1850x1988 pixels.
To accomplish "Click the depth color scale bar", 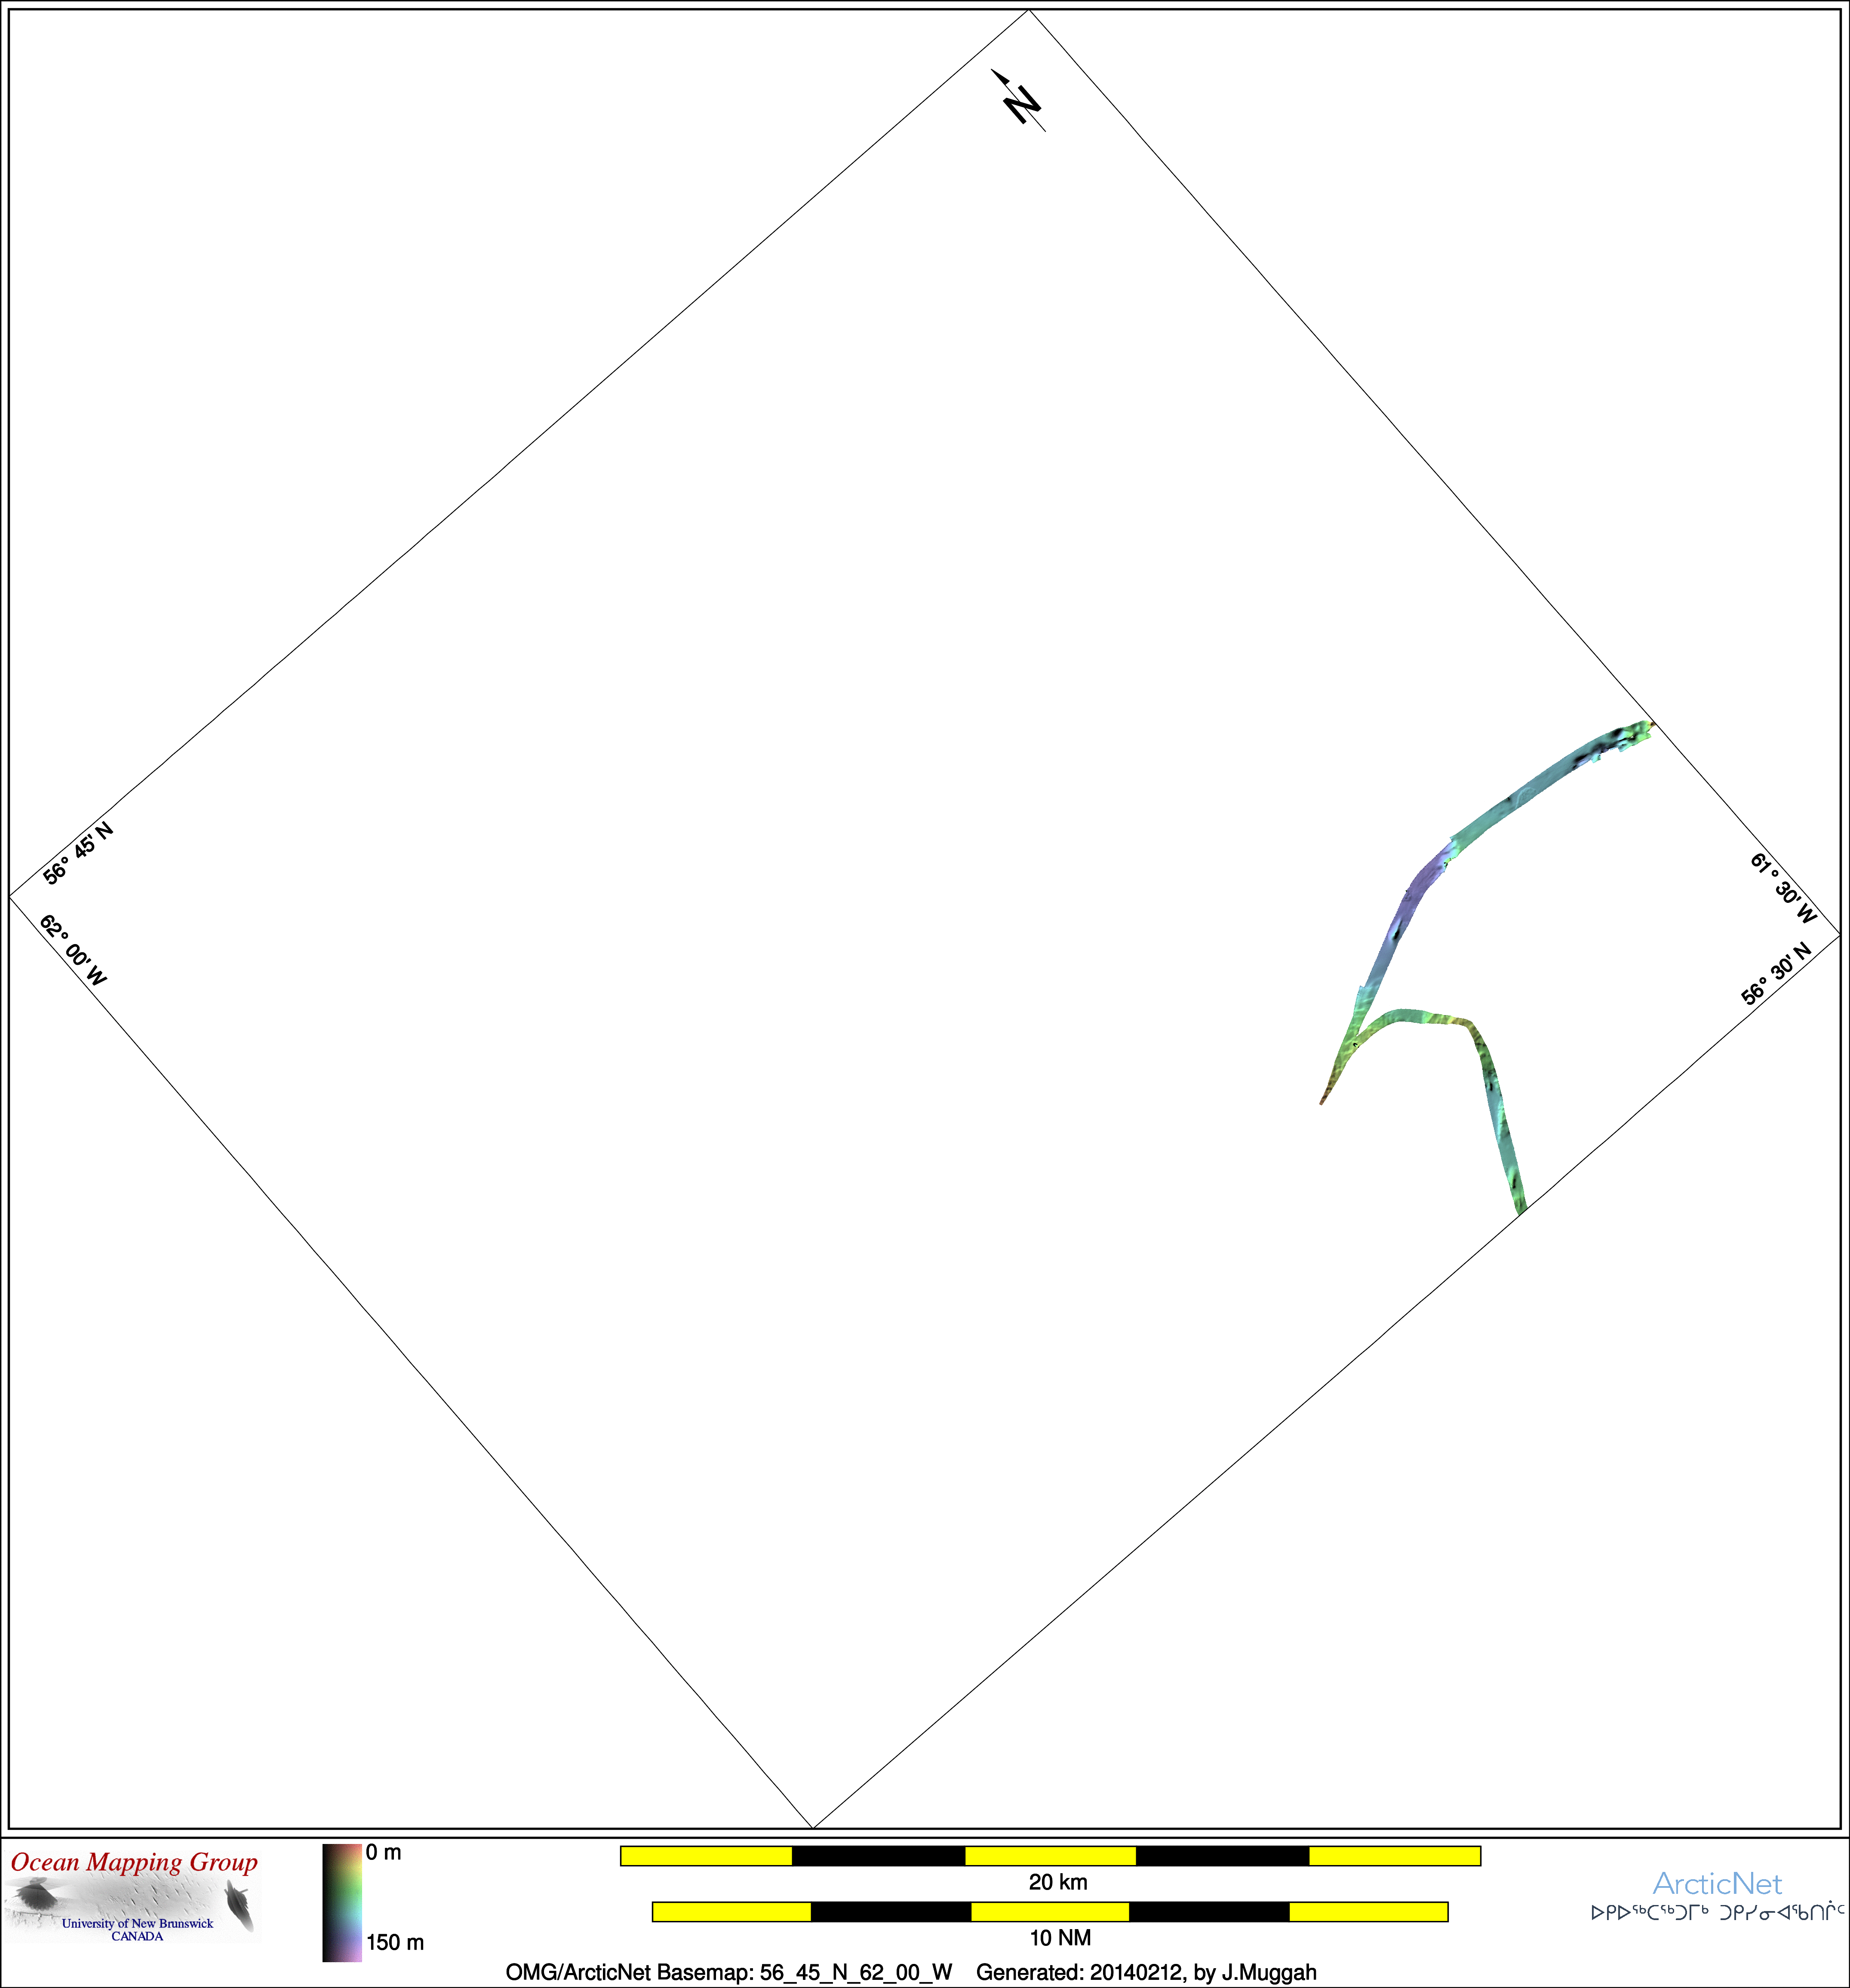I will [x=341, y=1902].
